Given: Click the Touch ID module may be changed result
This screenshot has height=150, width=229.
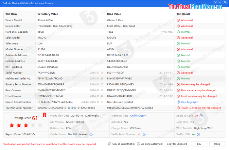Looking at the screenshot, I should (x=201, y=108).
